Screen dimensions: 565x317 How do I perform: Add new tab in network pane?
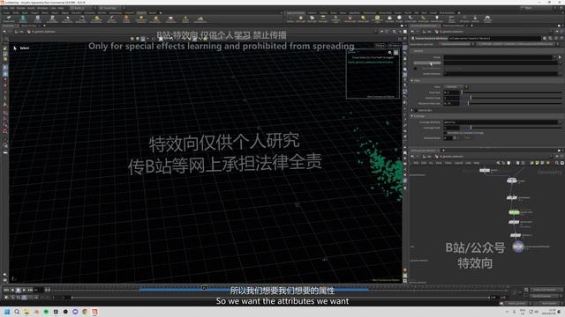point(443,151)
